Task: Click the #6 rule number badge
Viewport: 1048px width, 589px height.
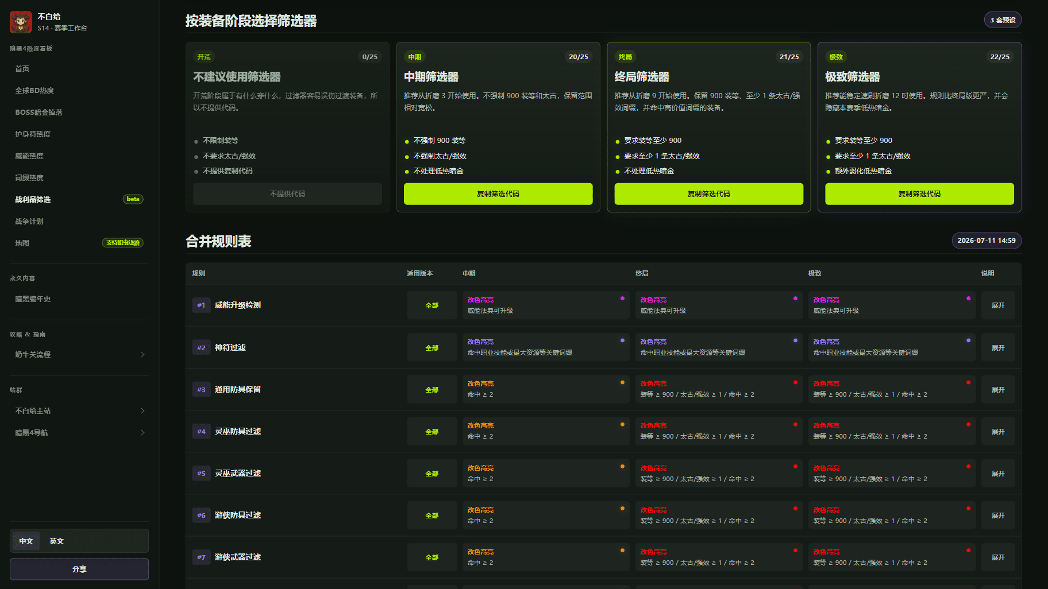Action: [x=201, y=516]
